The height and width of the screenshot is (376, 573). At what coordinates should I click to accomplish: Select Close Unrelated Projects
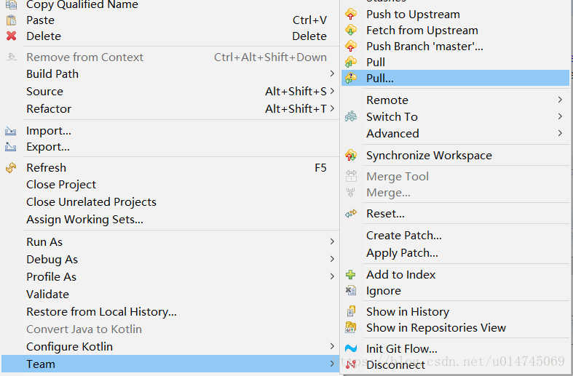(x=170, y=202)
